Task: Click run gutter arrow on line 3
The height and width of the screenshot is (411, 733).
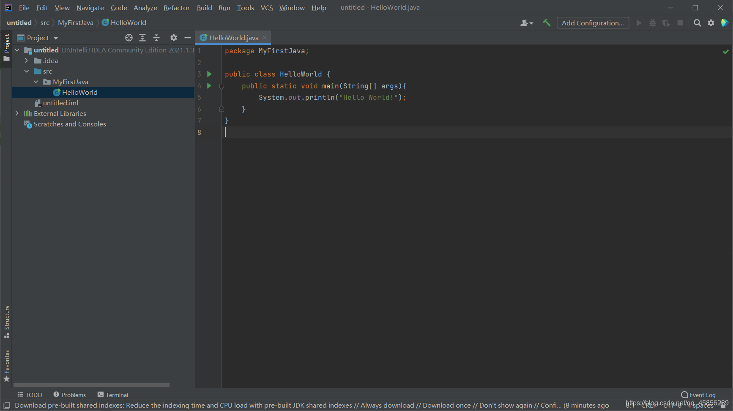Action: pos(209,74)
